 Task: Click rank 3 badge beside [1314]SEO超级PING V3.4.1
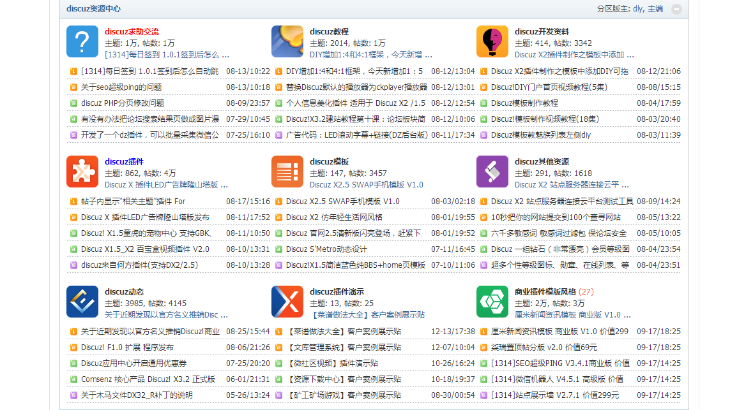[x=483, y=363]
